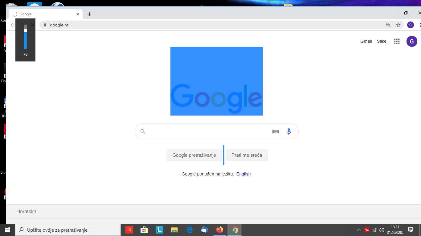Click the Hrvatska footer text

27,211
